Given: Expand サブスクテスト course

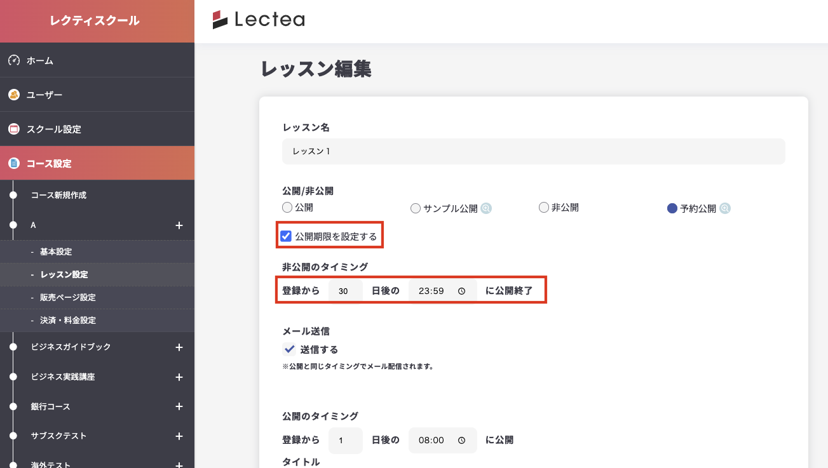Looking at the screenshot, I should [x=179, y=436].
